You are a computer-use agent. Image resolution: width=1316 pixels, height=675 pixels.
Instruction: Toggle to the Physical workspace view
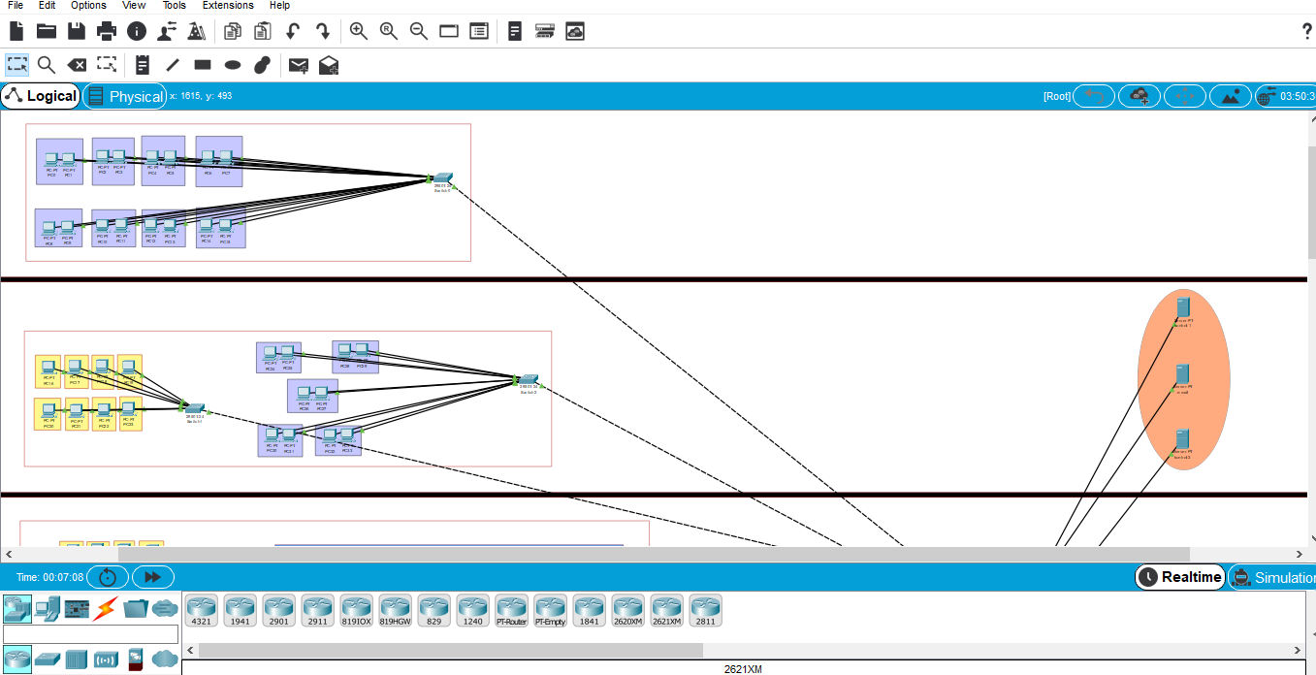point(125,96)
